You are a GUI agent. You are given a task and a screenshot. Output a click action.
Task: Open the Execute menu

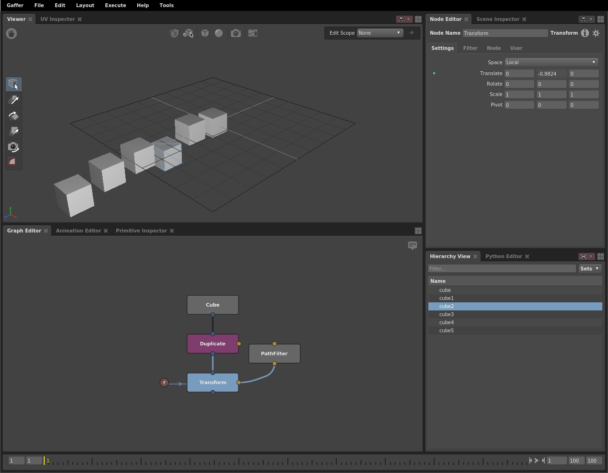[115, 5]
